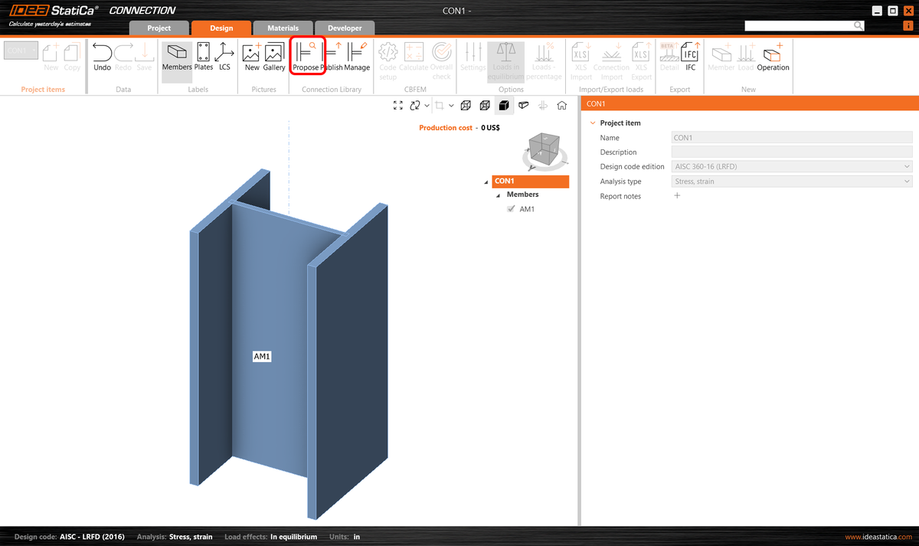Uncheck the AM1 member in the tree

click(512, 208)
